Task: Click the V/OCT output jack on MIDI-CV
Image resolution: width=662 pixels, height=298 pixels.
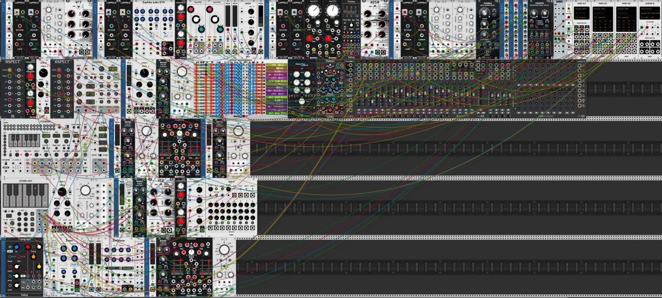Action: click(x=576, y=29)
